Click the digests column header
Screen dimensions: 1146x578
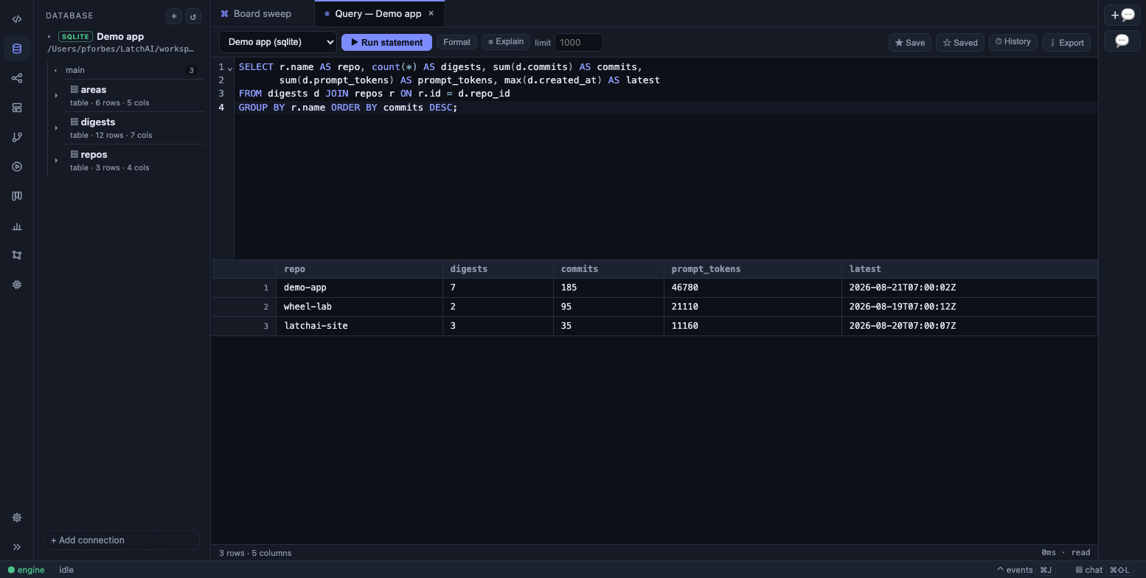[x=498, y=269]
